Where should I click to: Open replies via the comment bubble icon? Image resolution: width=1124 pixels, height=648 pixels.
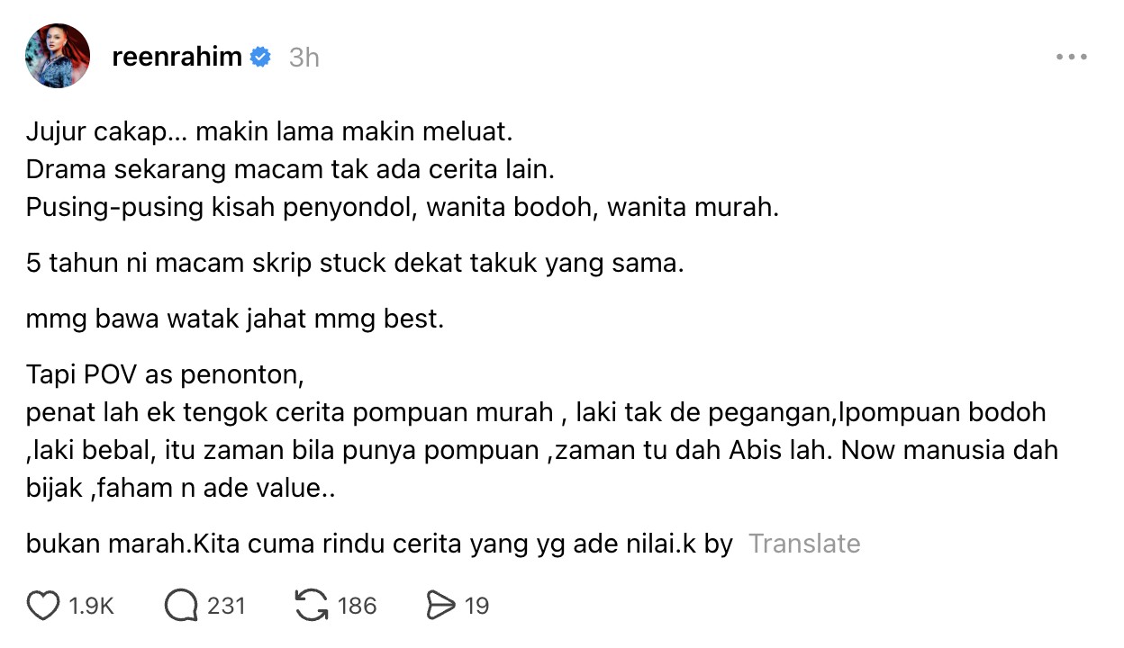click(181, 606)
